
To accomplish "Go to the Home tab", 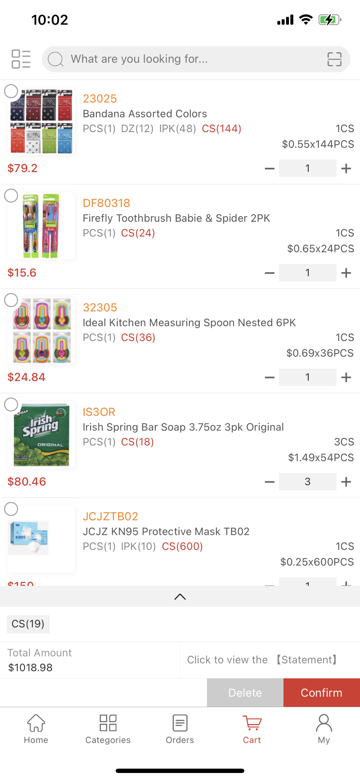I will coord(36,729).
